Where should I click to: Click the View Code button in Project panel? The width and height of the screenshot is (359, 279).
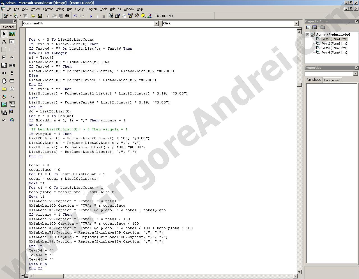(308, 27)
